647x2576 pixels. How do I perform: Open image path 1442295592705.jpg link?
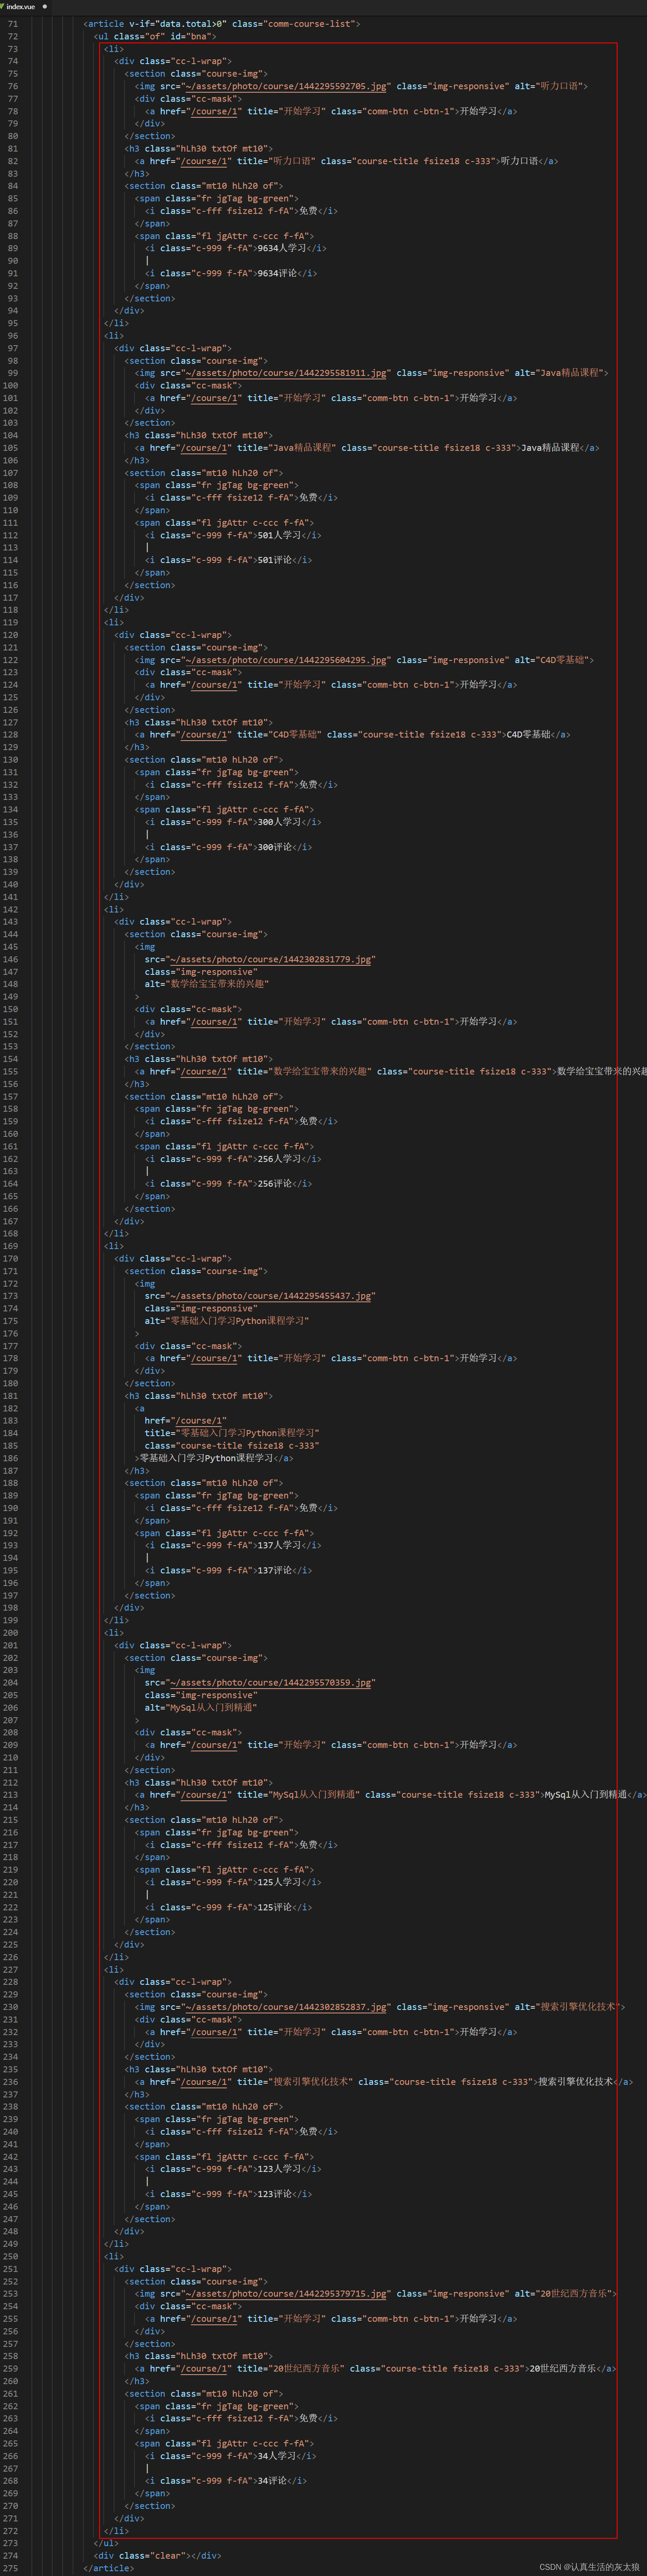[x=285, y=86]
